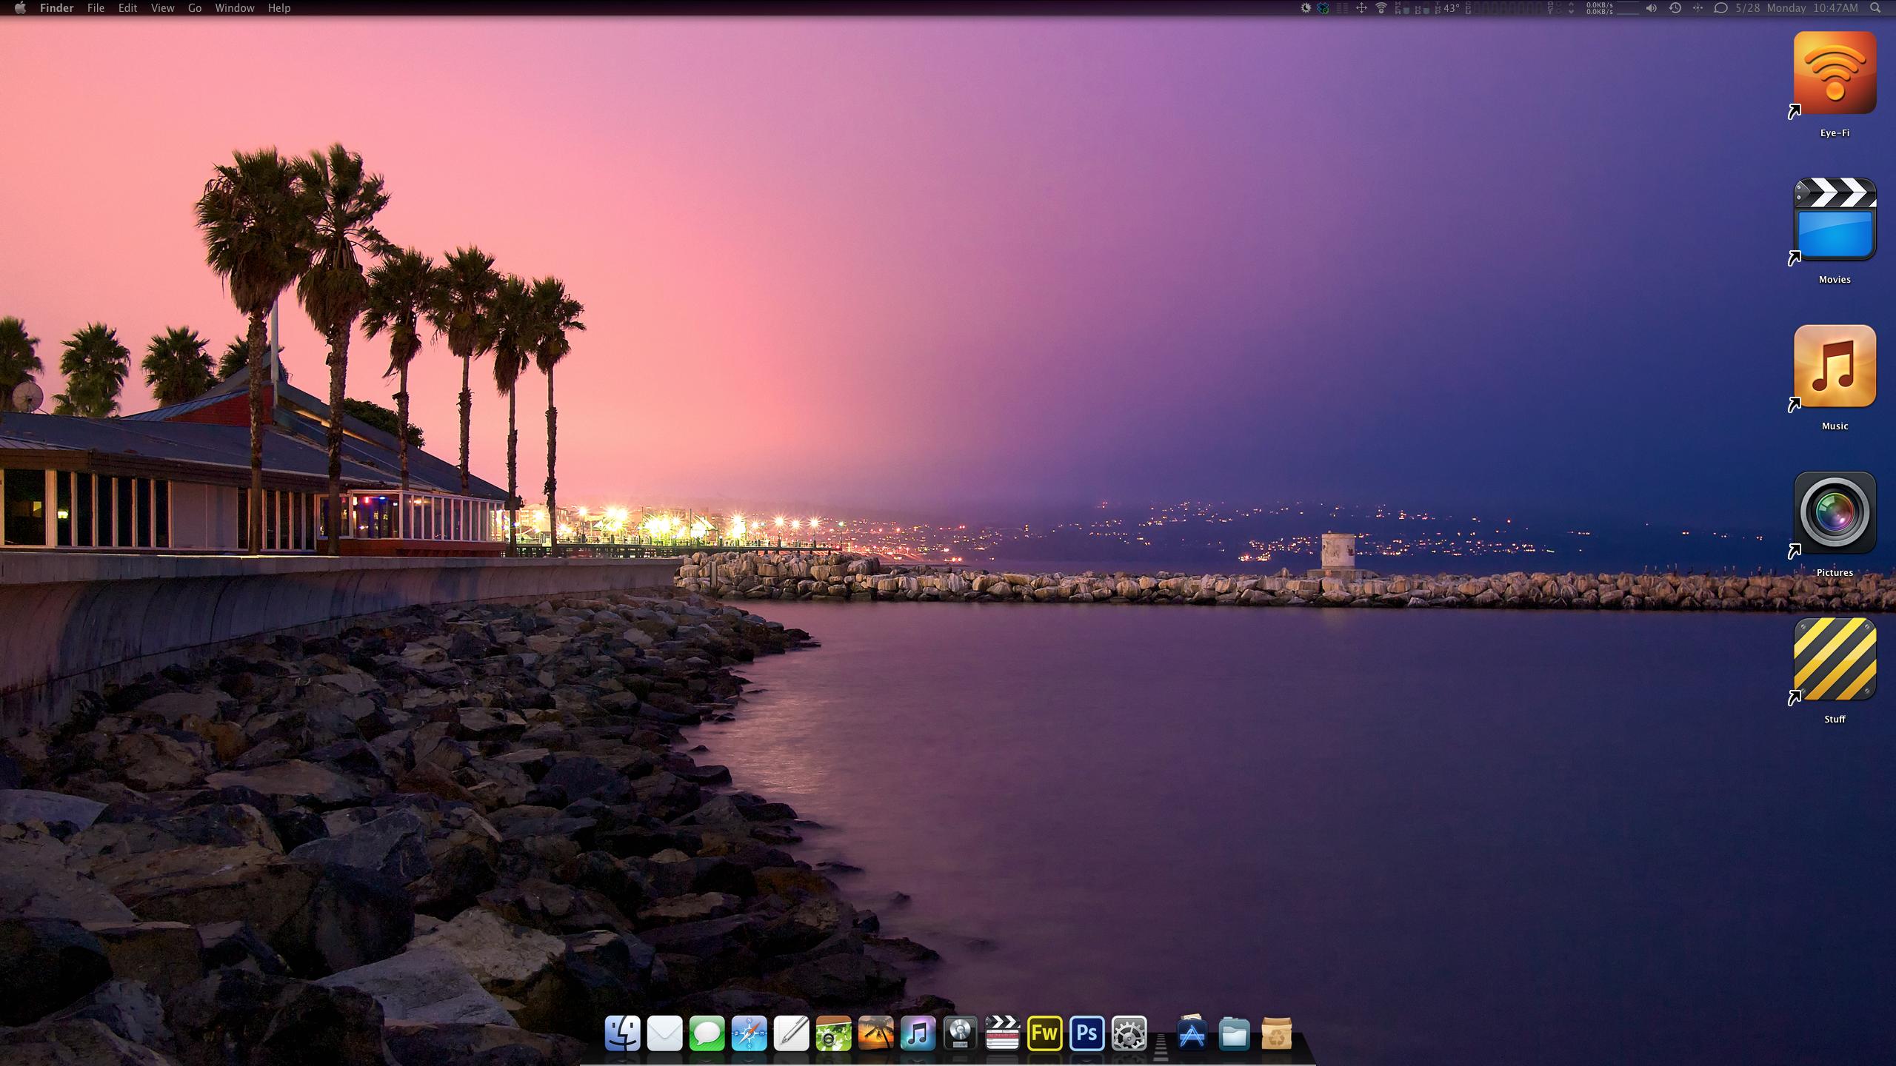This screenshot has height=1066, width=1896.
Task: Click the brightness sun-moon menu bar icon
Action: (1306, 8)
